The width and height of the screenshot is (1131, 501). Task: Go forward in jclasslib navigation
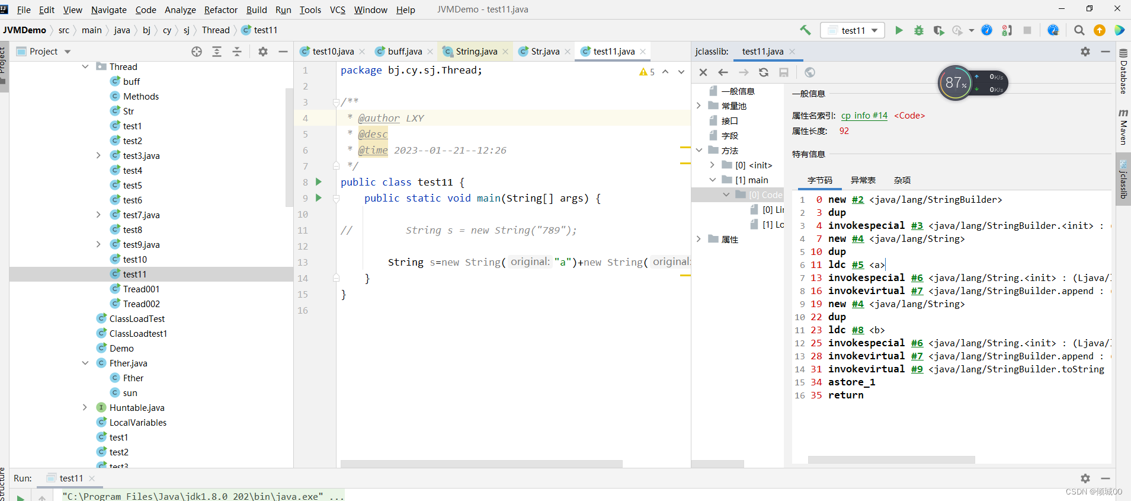click(x=744, y=72)
